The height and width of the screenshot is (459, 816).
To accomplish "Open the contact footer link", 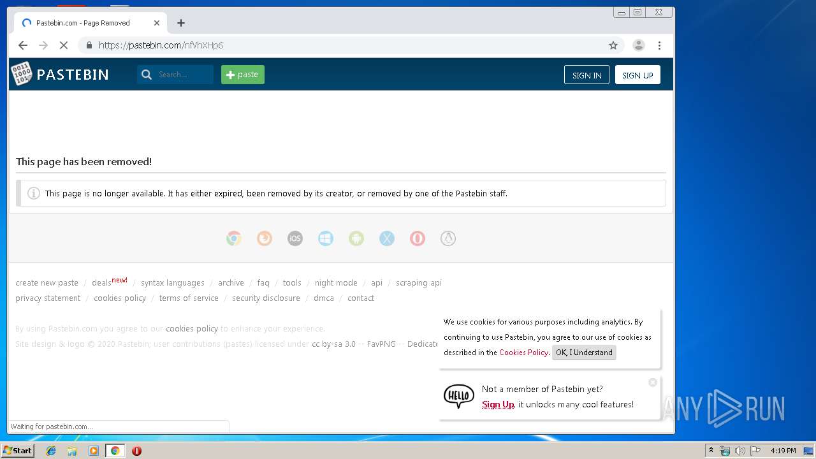I will click(x=361, y=298).
